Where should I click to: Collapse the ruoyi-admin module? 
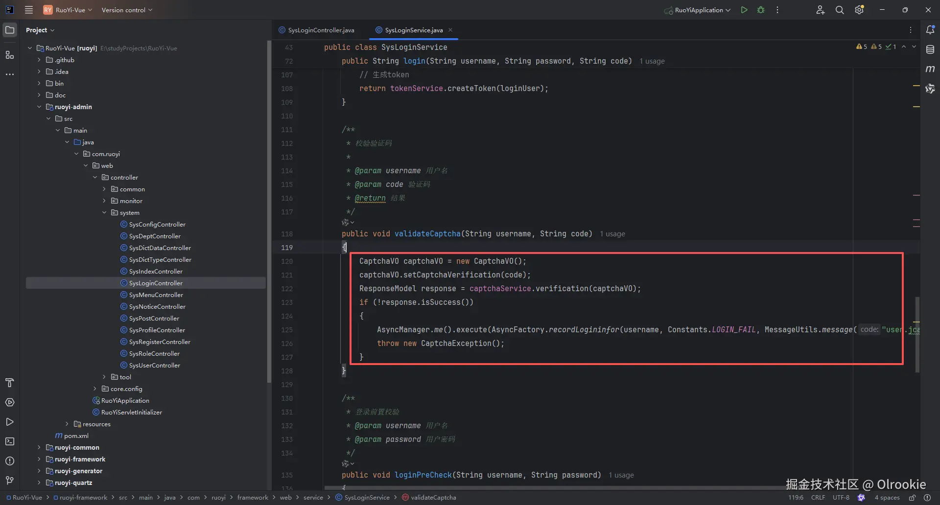pos(39,107)
